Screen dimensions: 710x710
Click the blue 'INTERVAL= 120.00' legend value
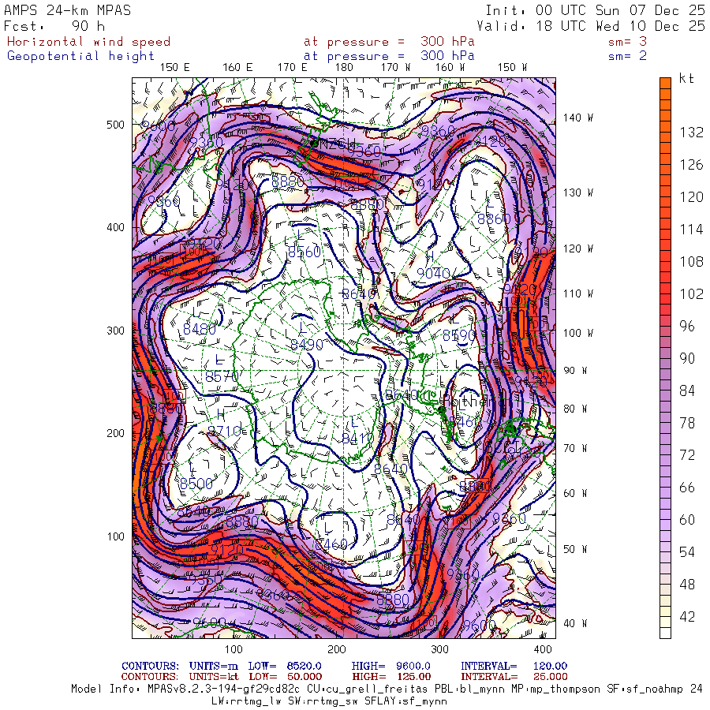point(514,666)
